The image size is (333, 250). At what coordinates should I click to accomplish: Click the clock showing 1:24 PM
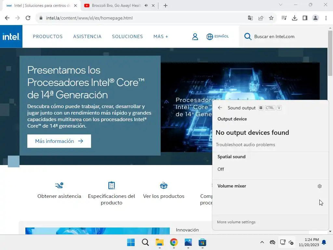click(312, 239)
